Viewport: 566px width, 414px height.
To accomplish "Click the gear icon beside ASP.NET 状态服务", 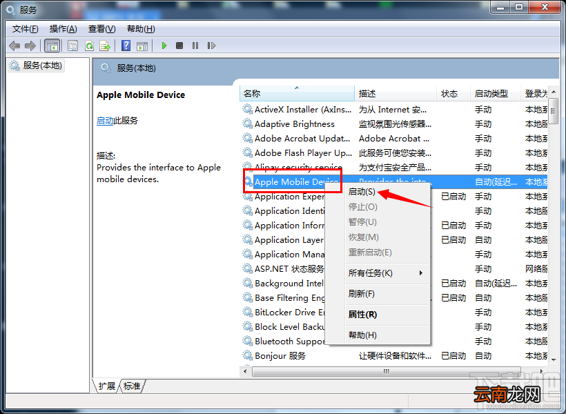I will coord(247,268).
